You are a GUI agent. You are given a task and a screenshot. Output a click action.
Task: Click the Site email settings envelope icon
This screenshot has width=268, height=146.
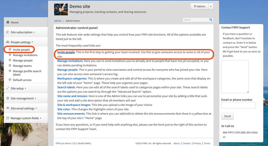[8, 108]
